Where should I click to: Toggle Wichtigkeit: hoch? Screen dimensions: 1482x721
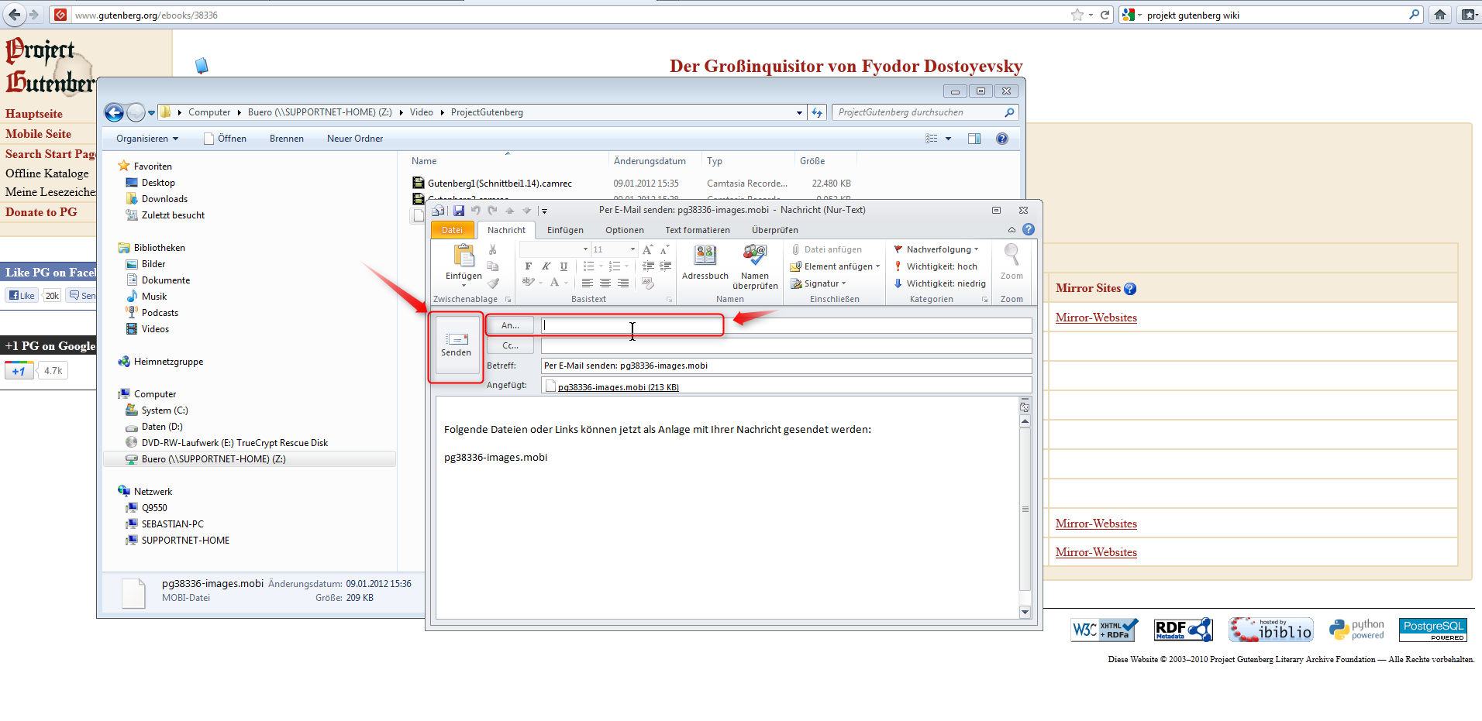click(x=936, y=266)
